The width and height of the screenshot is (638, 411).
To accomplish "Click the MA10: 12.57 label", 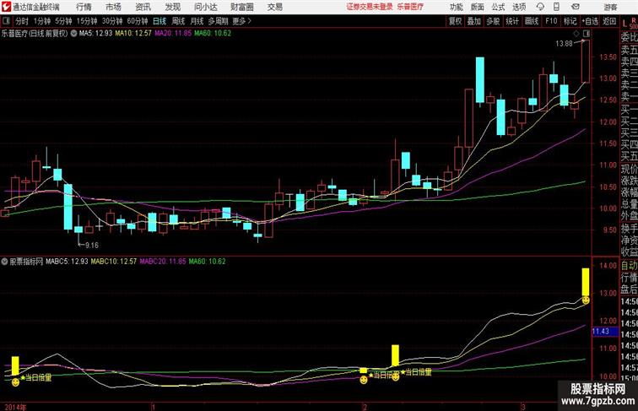I will (x=133, y=34).
